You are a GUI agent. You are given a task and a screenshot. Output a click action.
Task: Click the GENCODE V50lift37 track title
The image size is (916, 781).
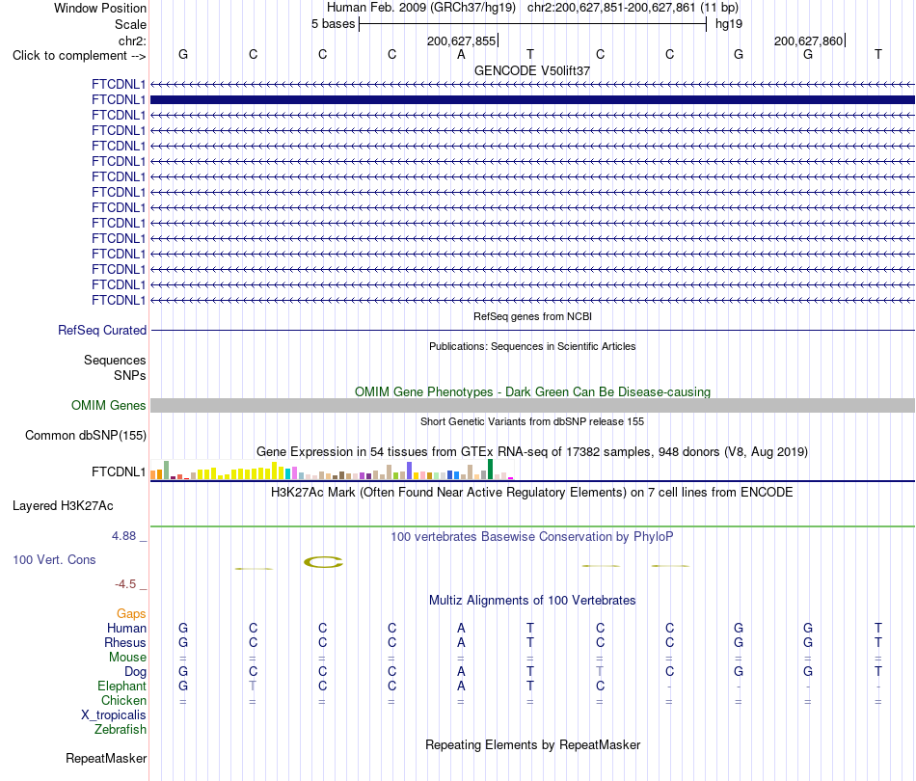click(x=532, y=70)
